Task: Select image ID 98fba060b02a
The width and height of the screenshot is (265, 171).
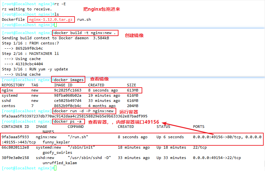Action: [x=68, y=95]
